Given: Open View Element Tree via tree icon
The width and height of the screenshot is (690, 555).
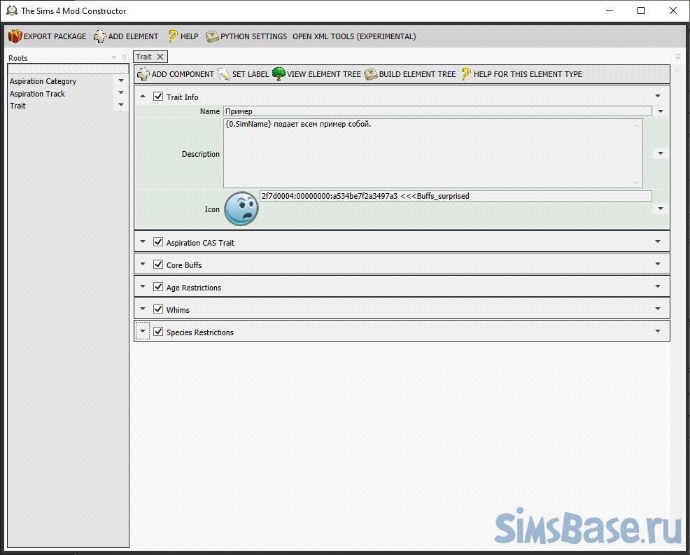Looking at the screenshot, I should (279, 74).
